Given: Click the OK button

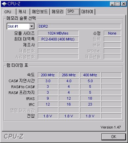Looking at the screenshot, I should click(x=114, y=137).
